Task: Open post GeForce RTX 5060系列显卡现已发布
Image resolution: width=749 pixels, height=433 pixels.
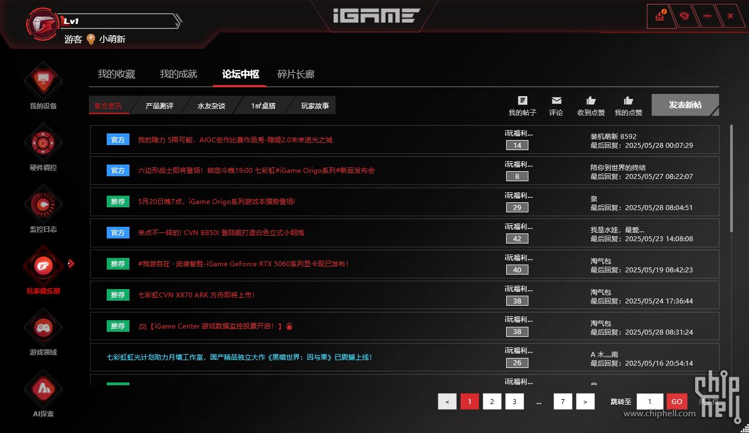Action: (x=243, y=264)
